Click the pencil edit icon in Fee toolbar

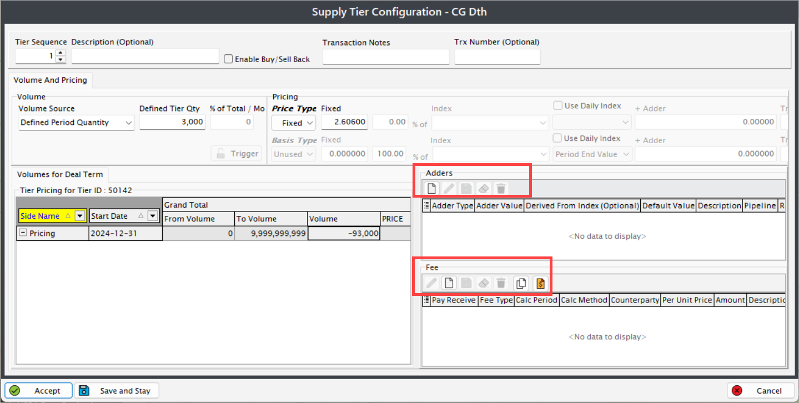click(x=431, y=283)
